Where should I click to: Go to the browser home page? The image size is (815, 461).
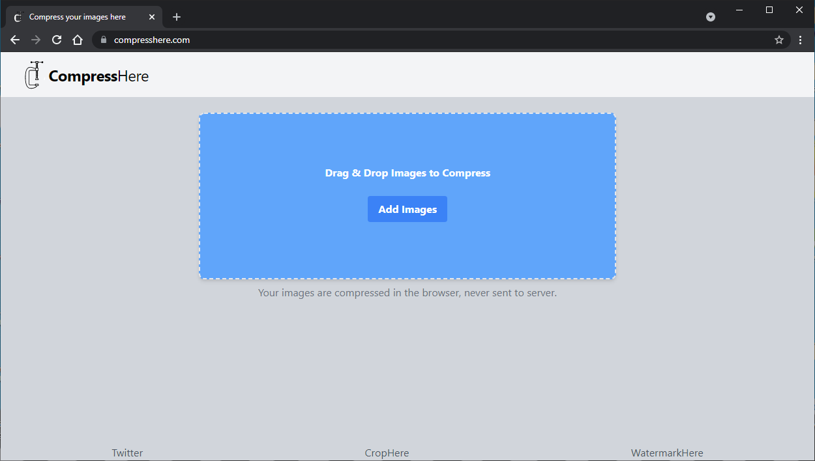[x=77, y=40]
